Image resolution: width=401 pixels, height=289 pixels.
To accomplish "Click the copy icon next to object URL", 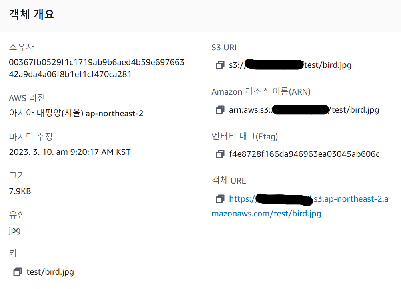I will pyautogui.click(x=220, y=199).
